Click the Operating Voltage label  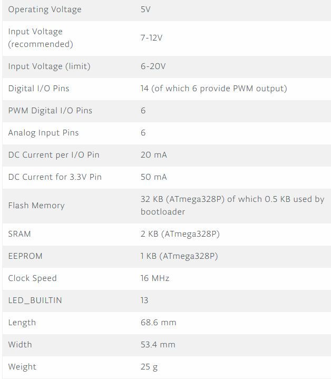[45, 9]
